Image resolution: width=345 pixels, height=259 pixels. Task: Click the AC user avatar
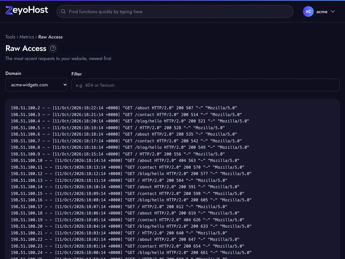click(x=308, y=11)
